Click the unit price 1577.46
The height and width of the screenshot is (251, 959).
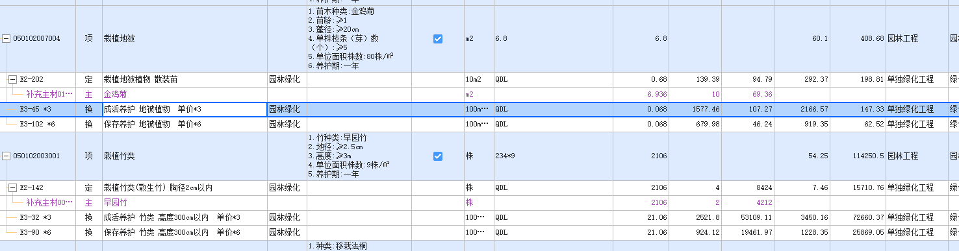tap(706, 110)
